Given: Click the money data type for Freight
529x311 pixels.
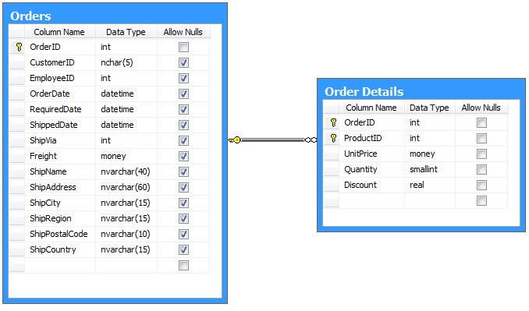Looking at the screenshot, I should point(126,156).
